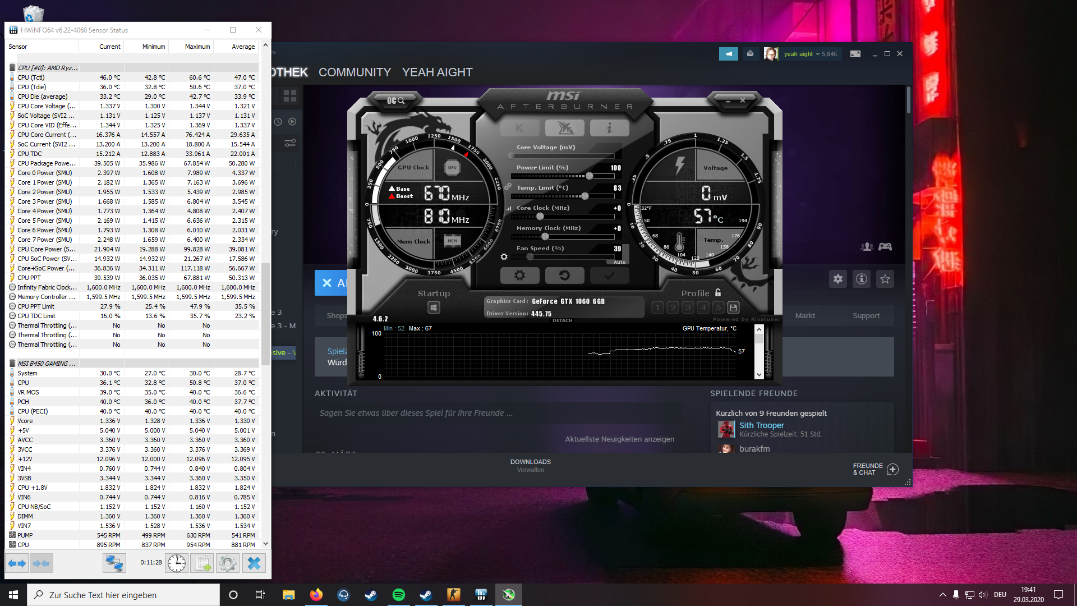This screenshot has width=1077, height=606.
Task: Click the save profile floppy icon
Action: [x=733, y=307]
